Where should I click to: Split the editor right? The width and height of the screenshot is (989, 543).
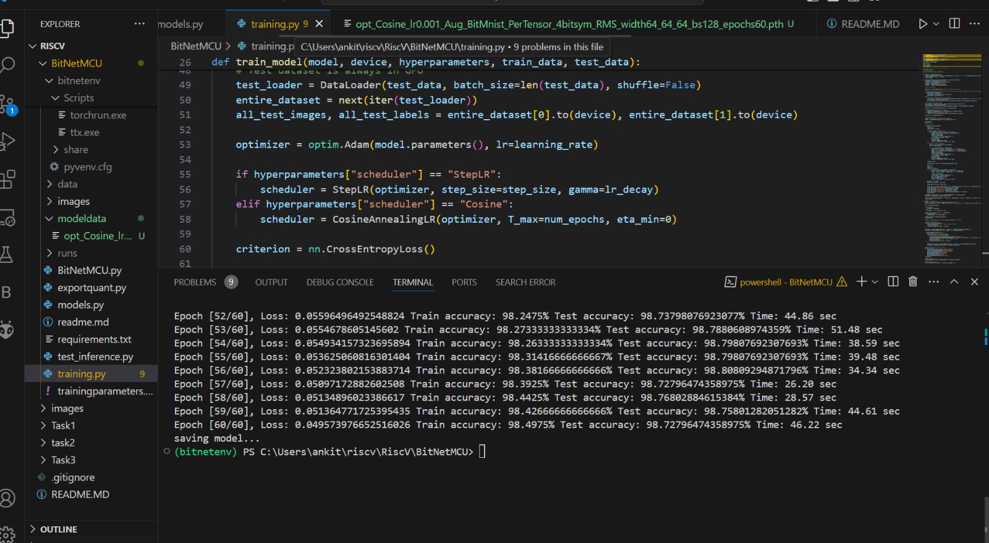pos(954,24)
